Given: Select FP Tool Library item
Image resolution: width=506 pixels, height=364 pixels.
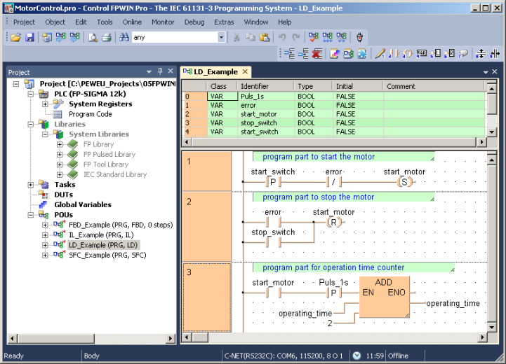Looking at the screenshot, I should point(106,164).
